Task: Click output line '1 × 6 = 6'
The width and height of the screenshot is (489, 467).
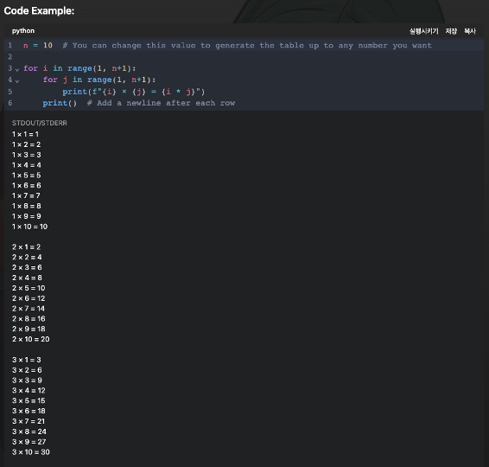Action: 26,185
